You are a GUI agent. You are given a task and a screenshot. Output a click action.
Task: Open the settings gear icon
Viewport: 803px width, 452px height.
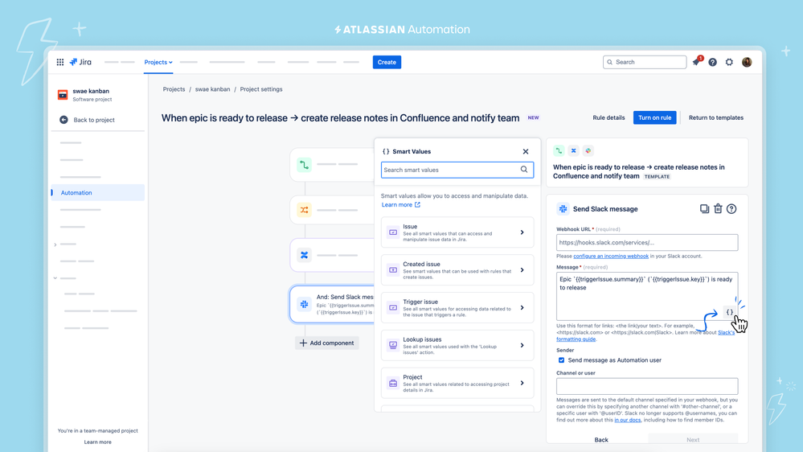(x=729, y=62)
